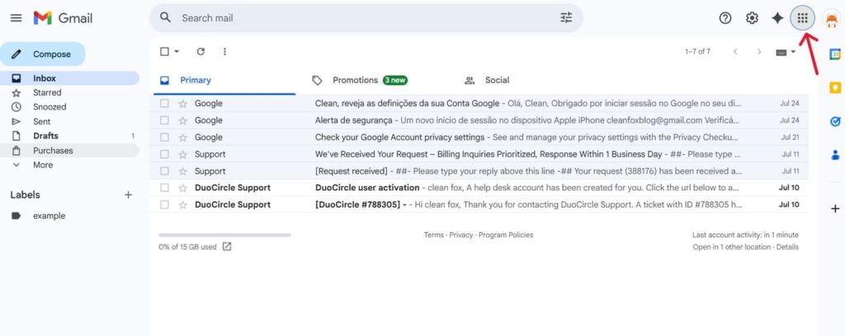Check the [Request received] Support email
The width and height of the screenshot is (845, 336).
click(x=164, y=171)
